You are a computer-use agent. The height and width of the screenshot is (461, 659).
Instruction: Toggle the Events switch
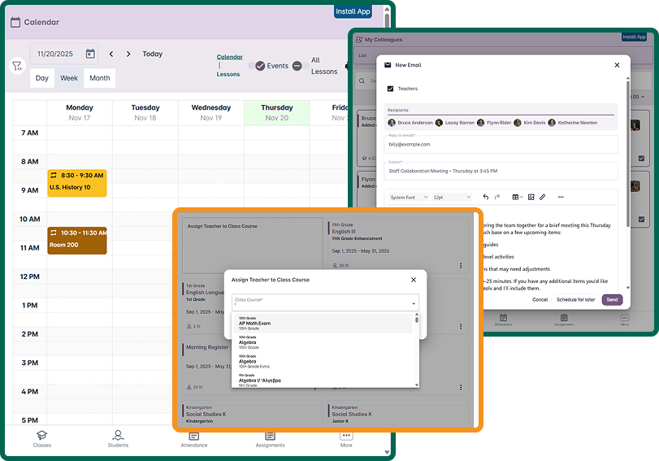(x=260, y=66)
